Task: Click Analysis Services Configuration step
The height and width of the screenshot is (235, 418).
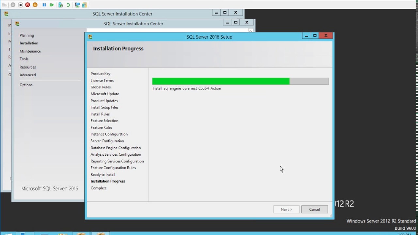Action: pos(116,154)
